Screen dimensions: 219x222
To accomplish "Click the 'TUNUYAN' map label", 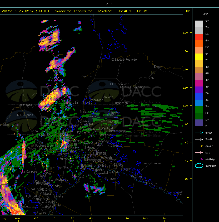I will 56,205.
